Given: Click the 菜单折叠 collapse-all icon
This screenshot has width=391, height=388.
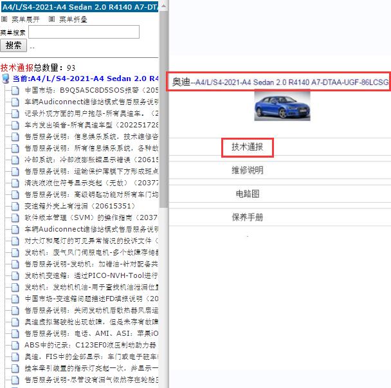Looking at the screenshot, I should click(51, 19).
